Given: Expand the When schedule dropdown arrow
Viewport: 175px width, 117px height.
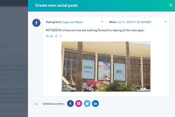Looking at the screenshot, I should tap(166, 22).
